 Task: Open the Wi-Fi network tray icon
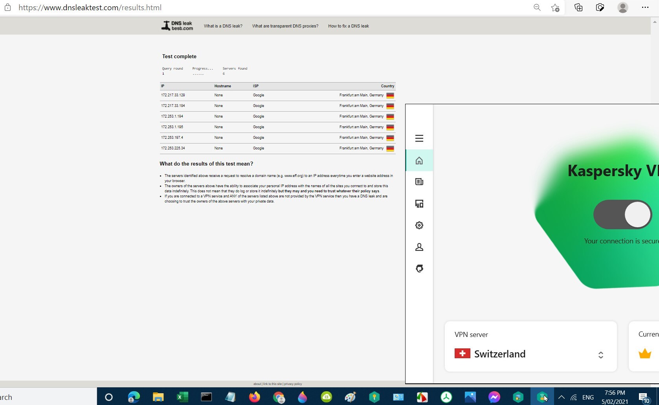tap(574, 397)
